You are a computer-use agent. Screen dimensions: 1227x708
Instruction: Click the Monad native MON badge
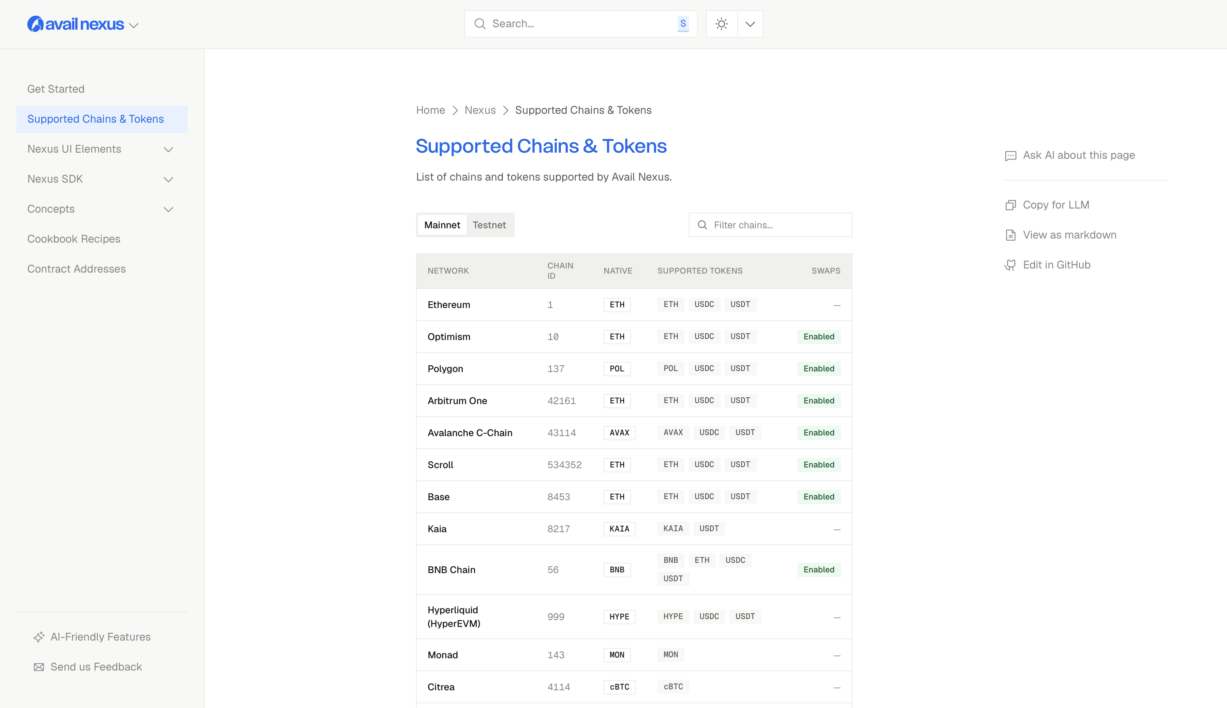pos(617,655)
